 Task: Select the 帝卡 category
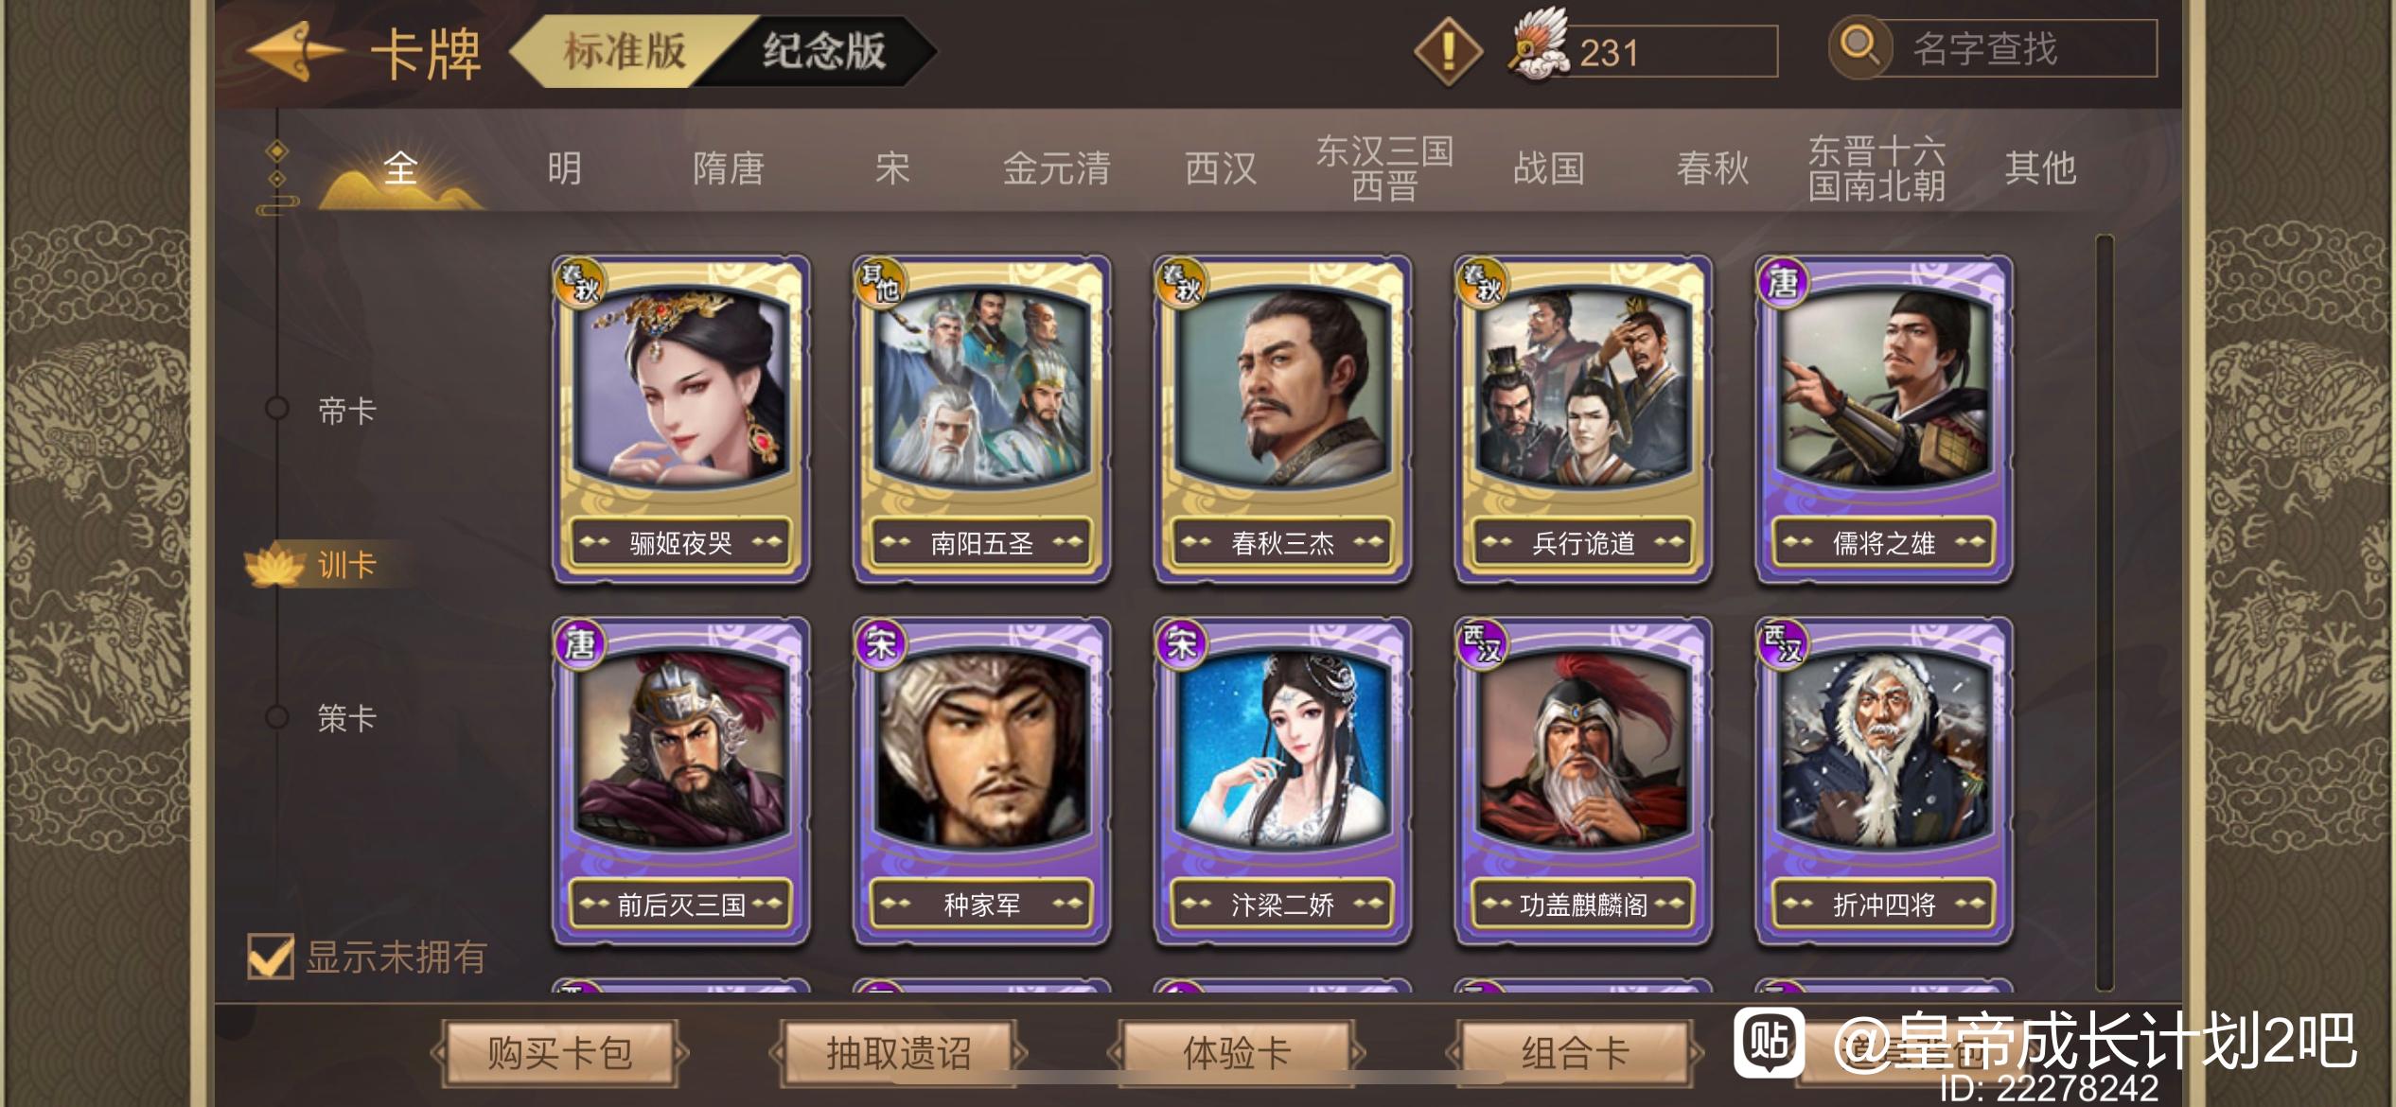[346, 411]
